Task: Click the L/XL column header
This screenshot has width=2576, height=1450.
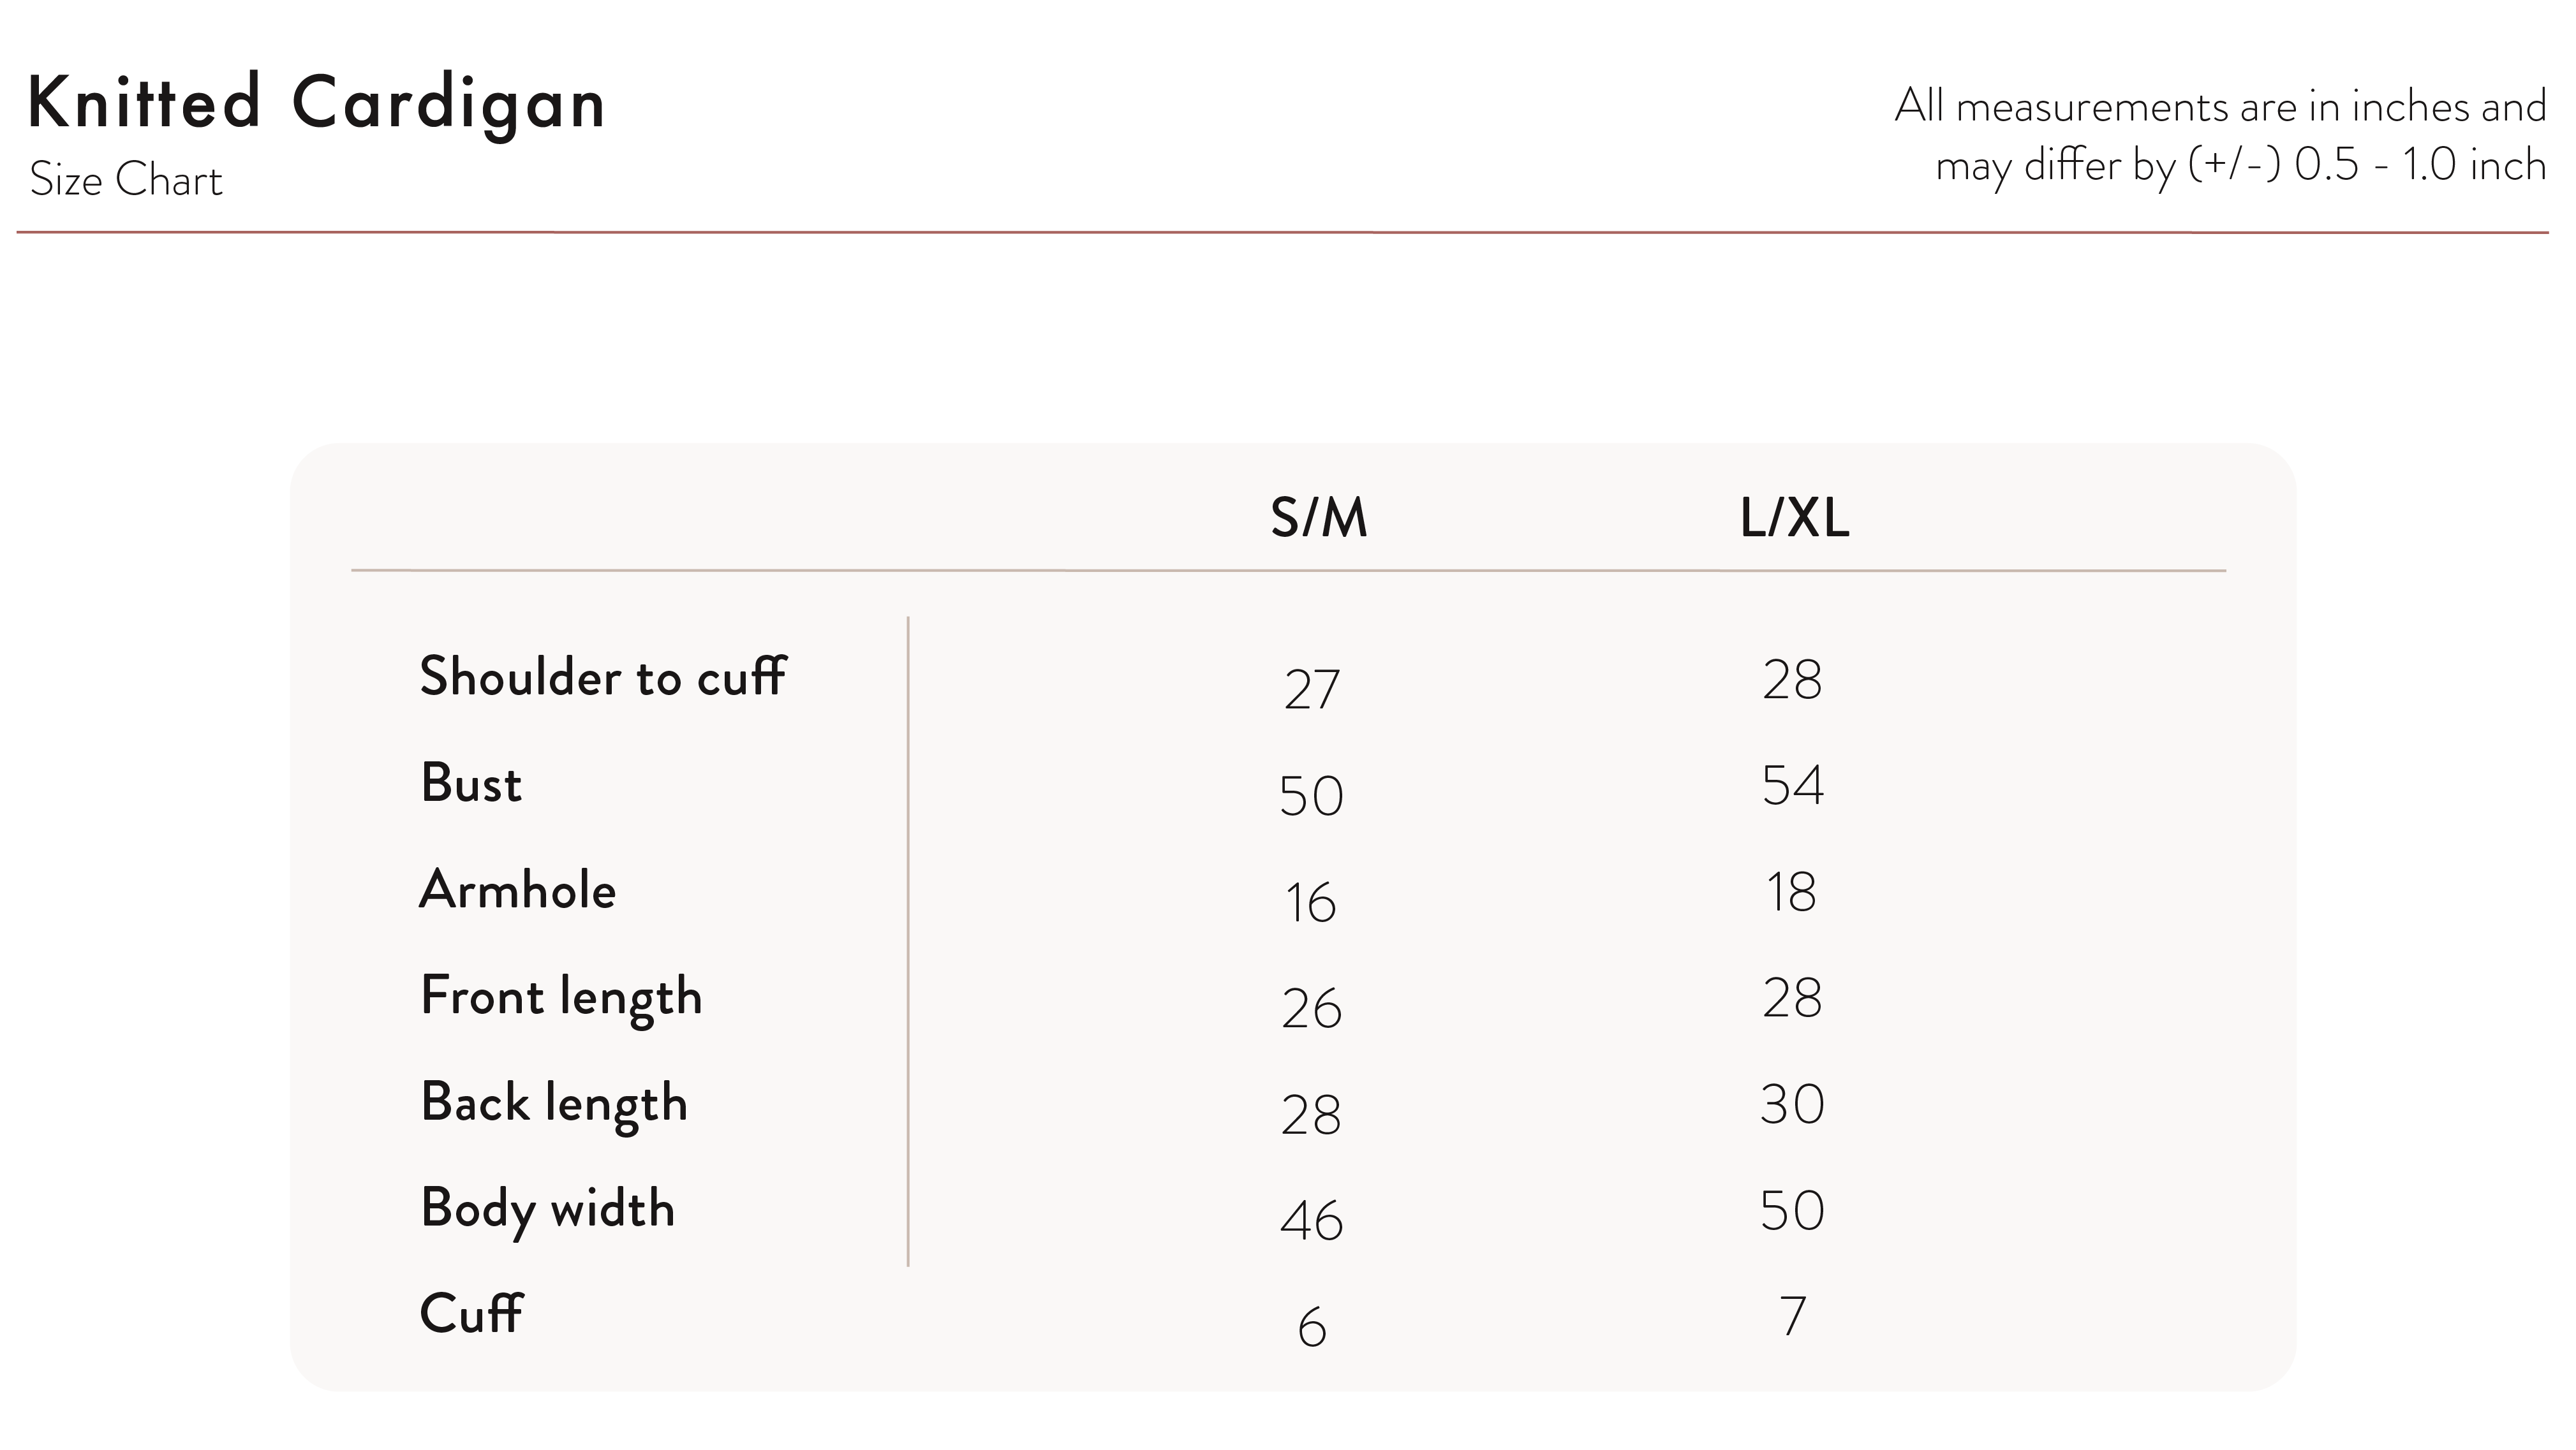Action: [x=1795, y=518]
